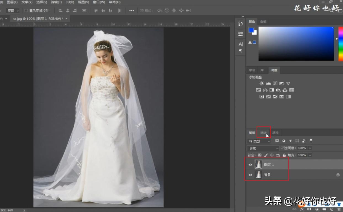343x212 pixels.
Task: Open the Hue/Saturation adjustment icon
Action: (259, 90)
